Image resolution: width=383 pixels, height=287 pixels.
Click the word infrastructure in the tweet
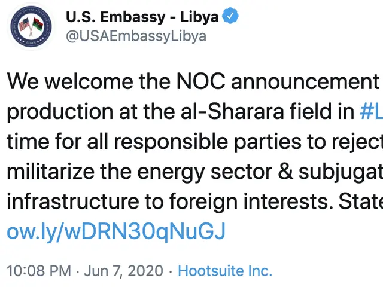pyautogui.click(x=73, y=201)
